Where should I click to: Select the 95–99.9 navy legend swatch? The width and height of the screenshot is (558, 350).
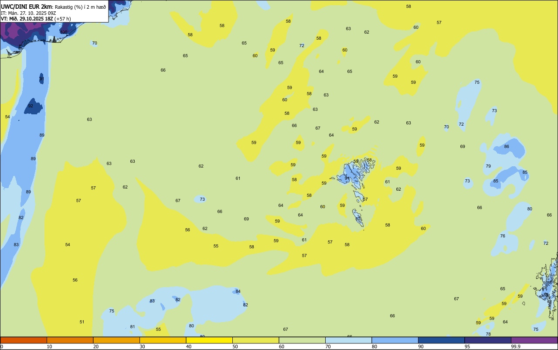point(488,340)
